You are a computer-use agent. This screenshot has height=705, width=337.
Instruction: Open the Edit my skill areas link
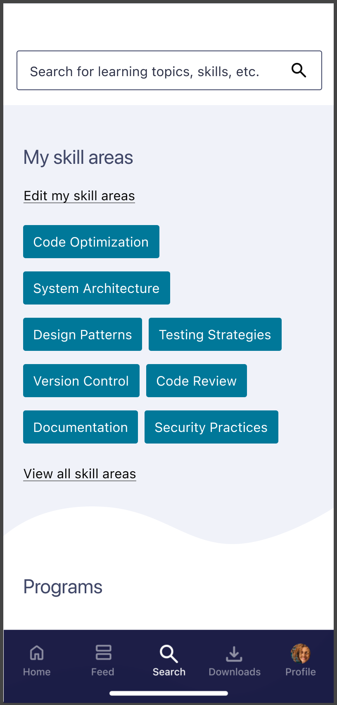tap(79, 196)
